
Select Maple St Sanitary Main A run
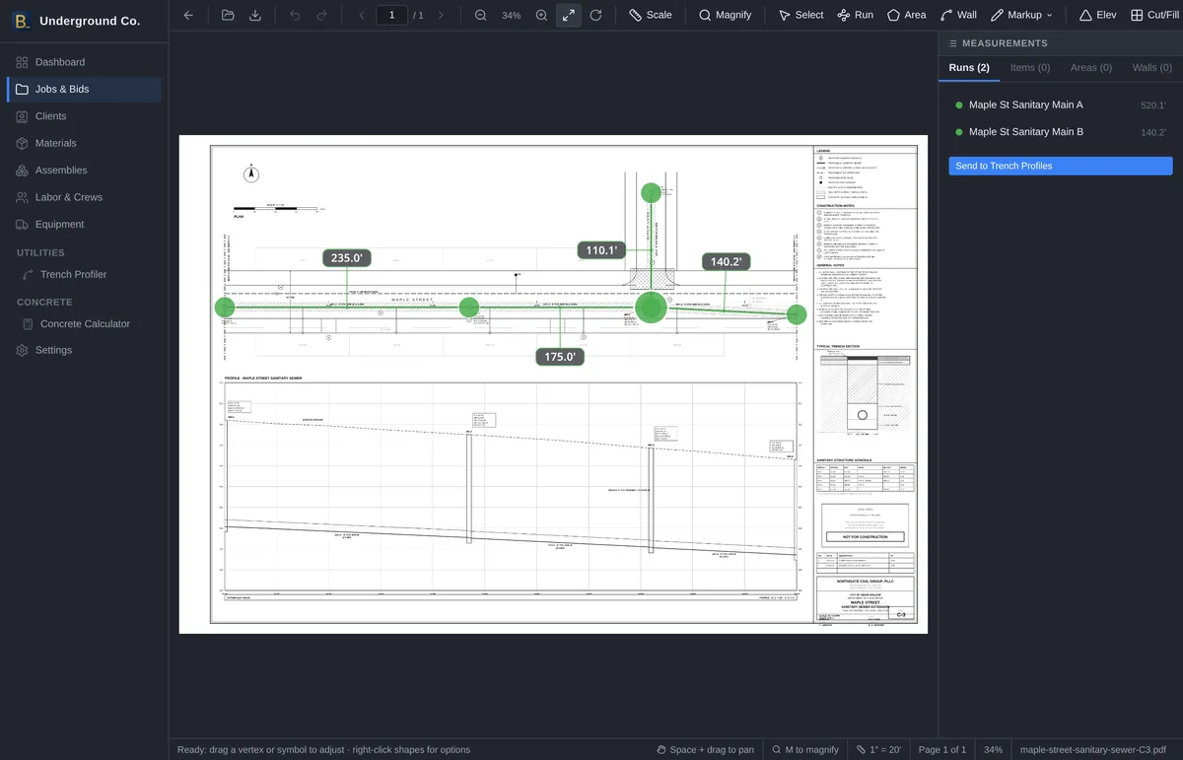[x=1060, y=104]
